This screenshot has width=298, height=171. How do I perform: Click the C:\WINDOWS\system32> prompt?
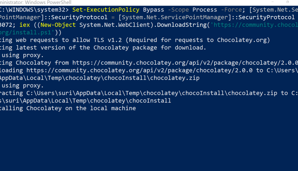coord(34,10)
